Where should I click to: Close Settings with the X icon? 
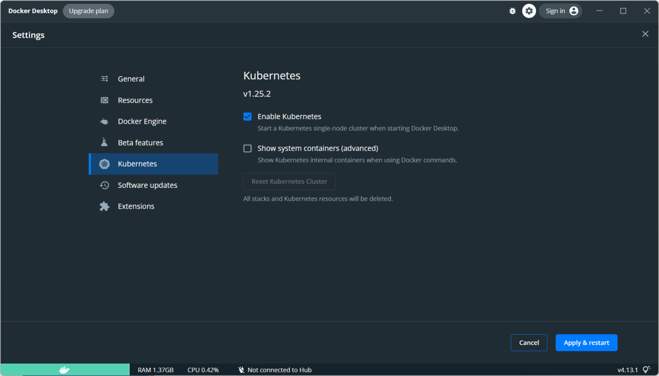click(x=645, y=34)
